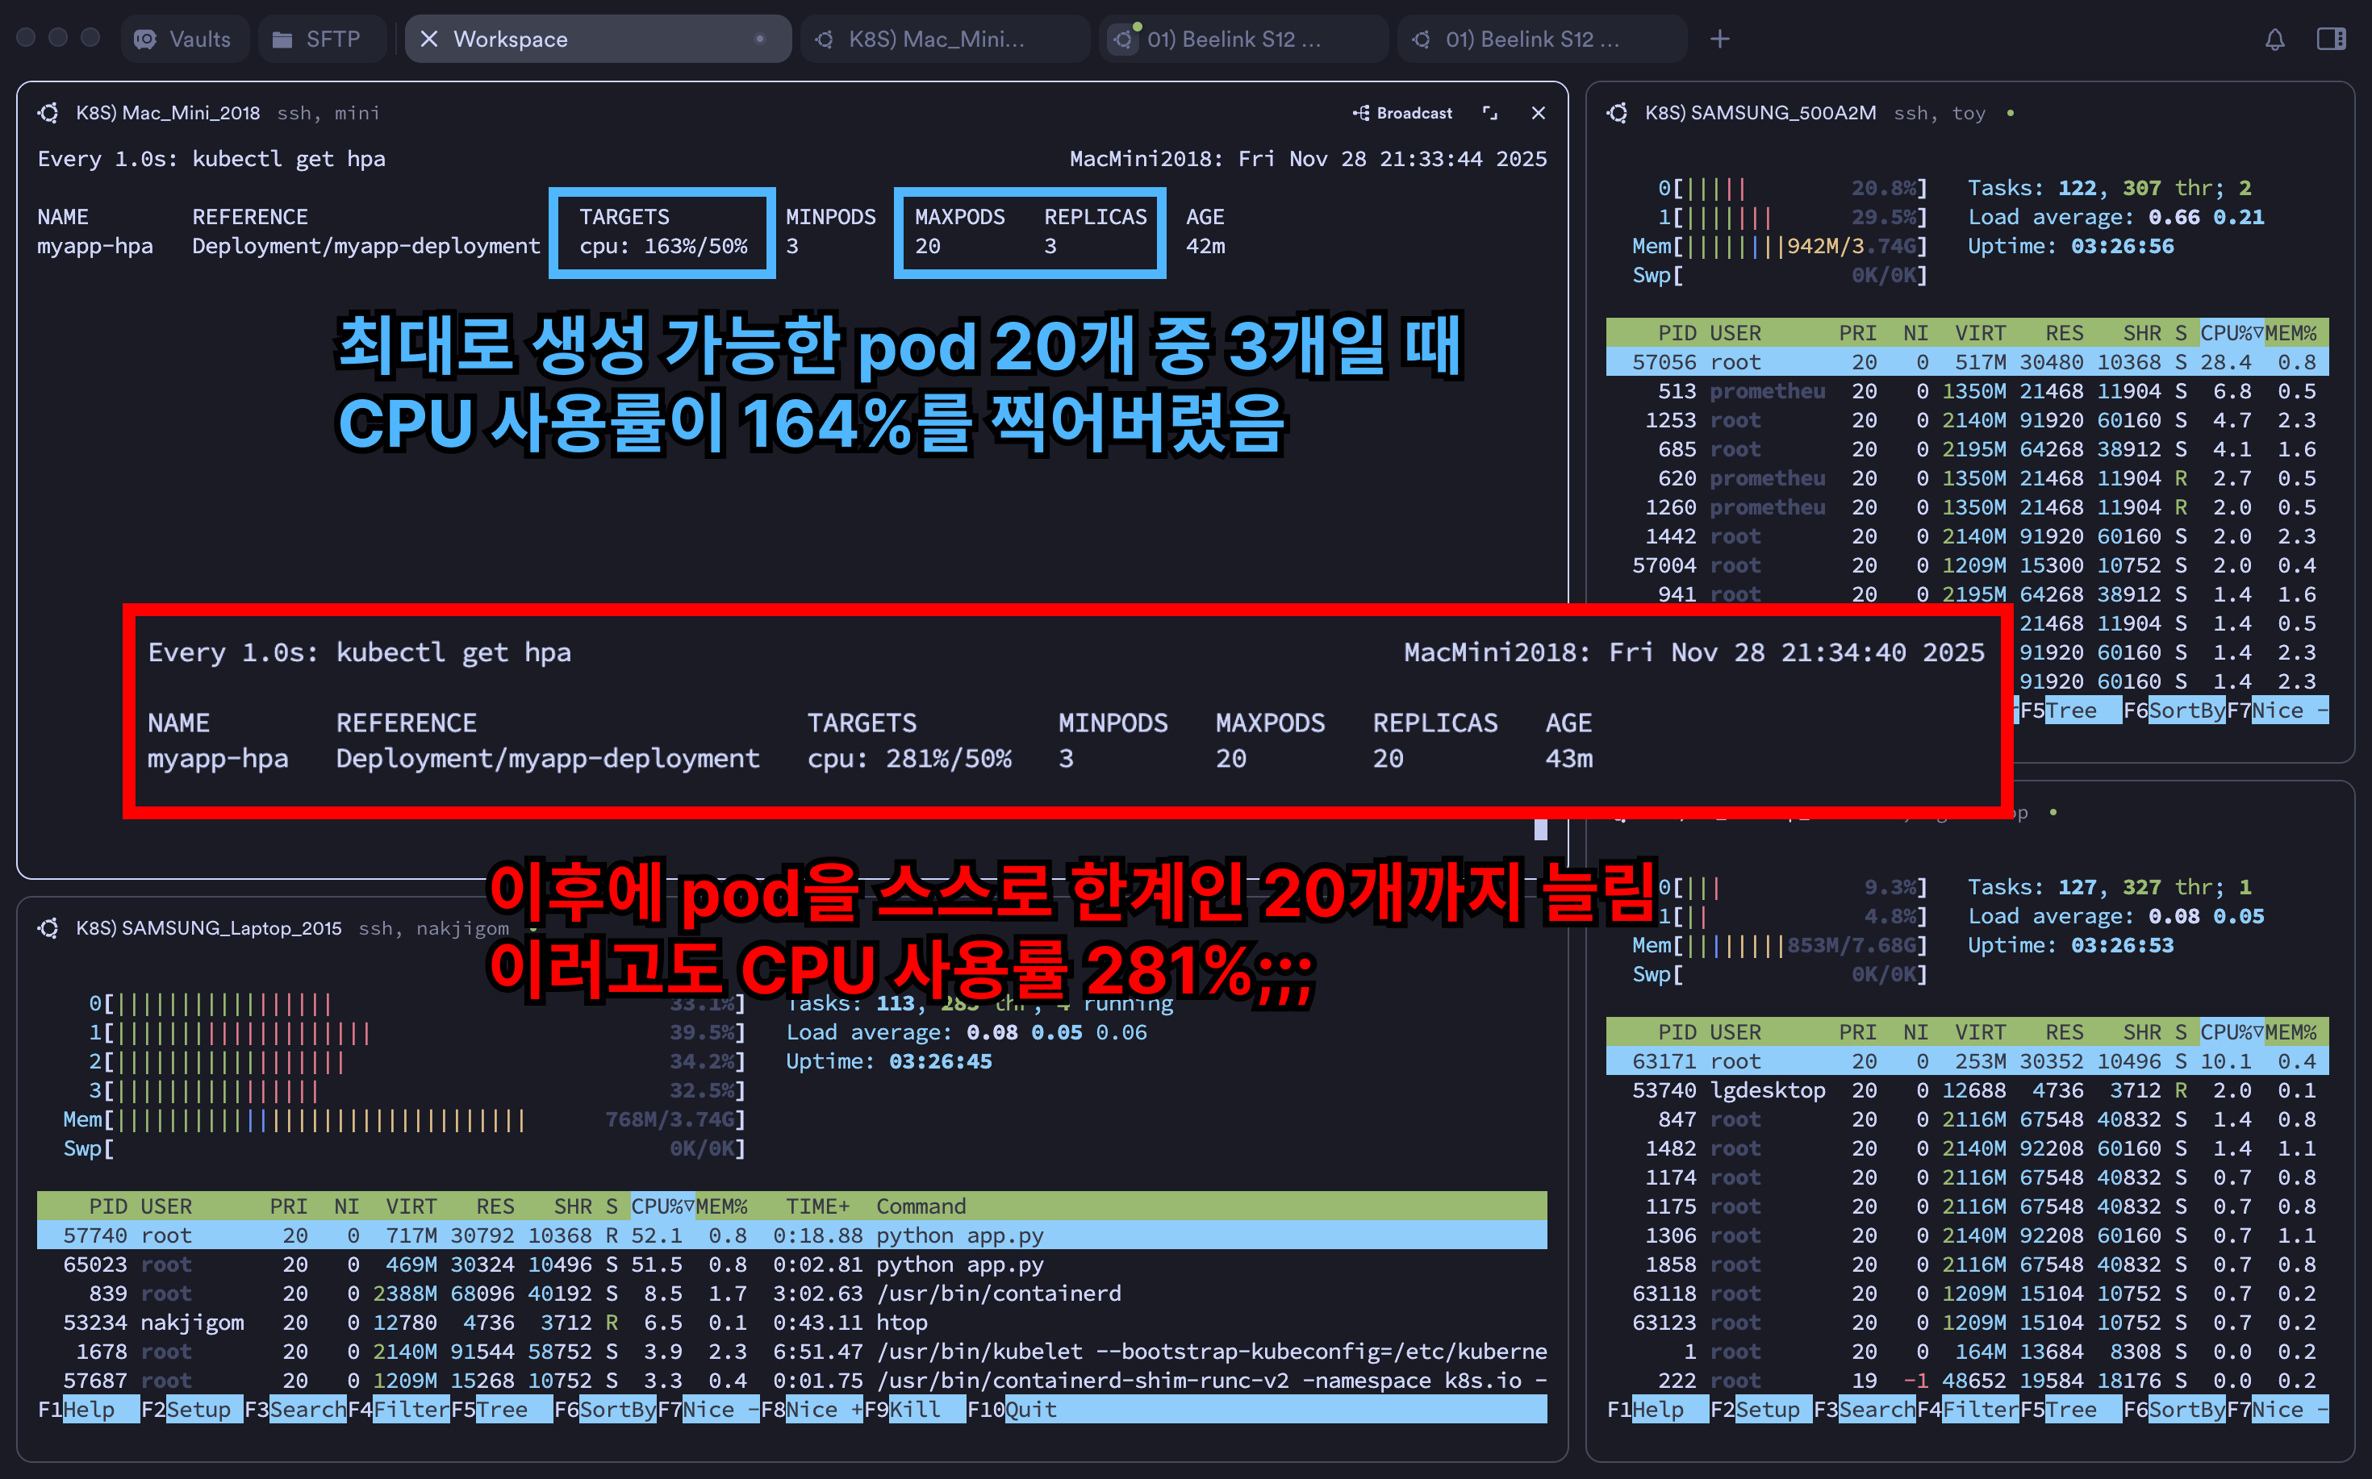Maximize the Mac_Mini_2018 terminal pane

1489,114
